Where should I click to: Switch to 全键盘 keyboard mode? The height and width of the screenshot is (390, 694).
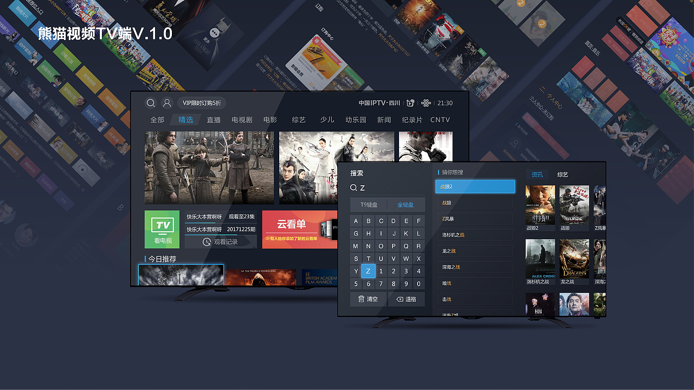[406, 205]
